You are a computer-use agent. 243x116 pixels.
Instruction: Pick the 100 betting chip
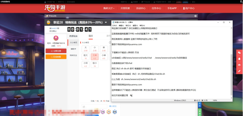[x=103, y=112]
